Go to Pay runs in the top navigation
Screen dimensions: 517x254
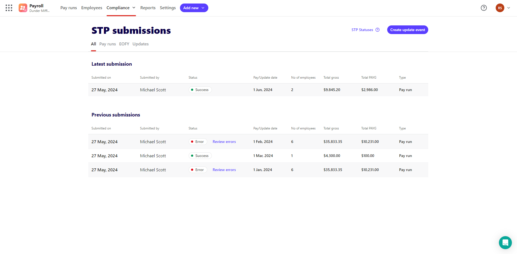[x=69, y=8]
